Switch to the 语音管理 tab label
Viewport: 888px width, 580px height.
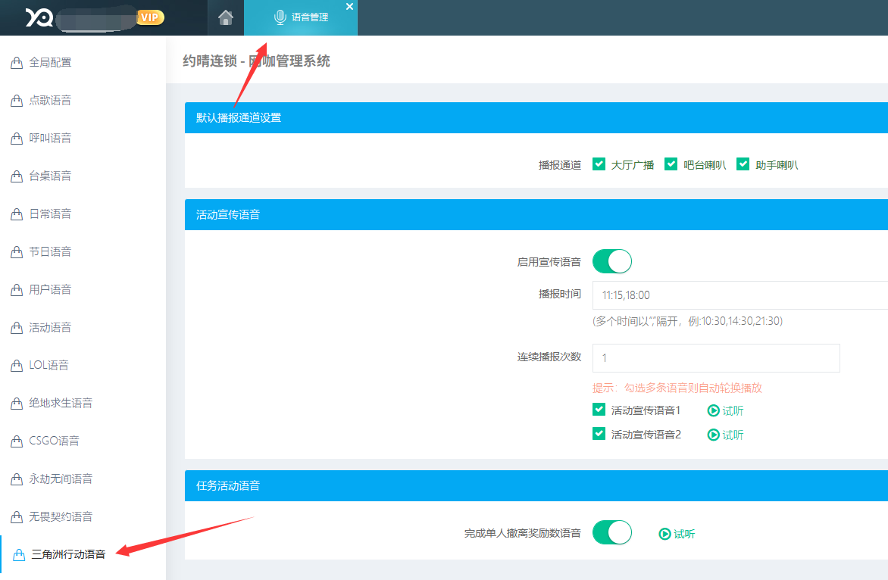[310, 17]
